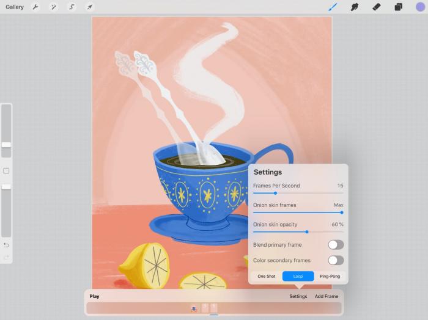Click the Onion skin frames Max value
This screenshot has height=320, width=428.
point(339,205)
